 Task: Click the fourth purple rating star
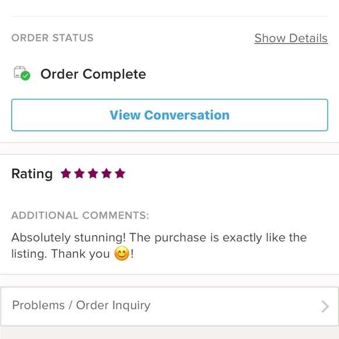tap(106, 174)
